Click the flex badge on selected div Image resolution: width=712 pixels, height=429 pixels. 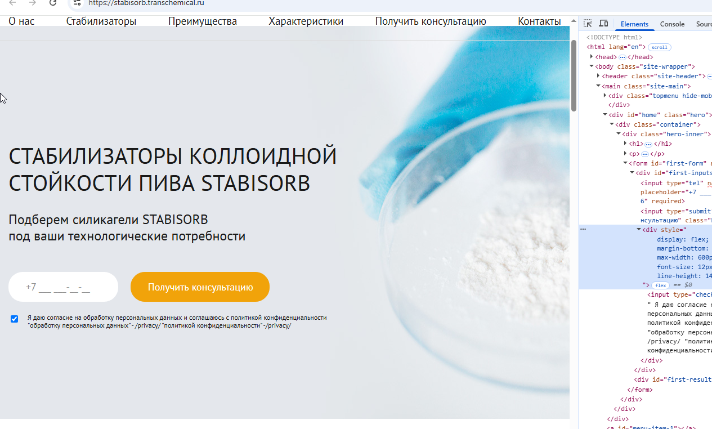pos(660,285)
